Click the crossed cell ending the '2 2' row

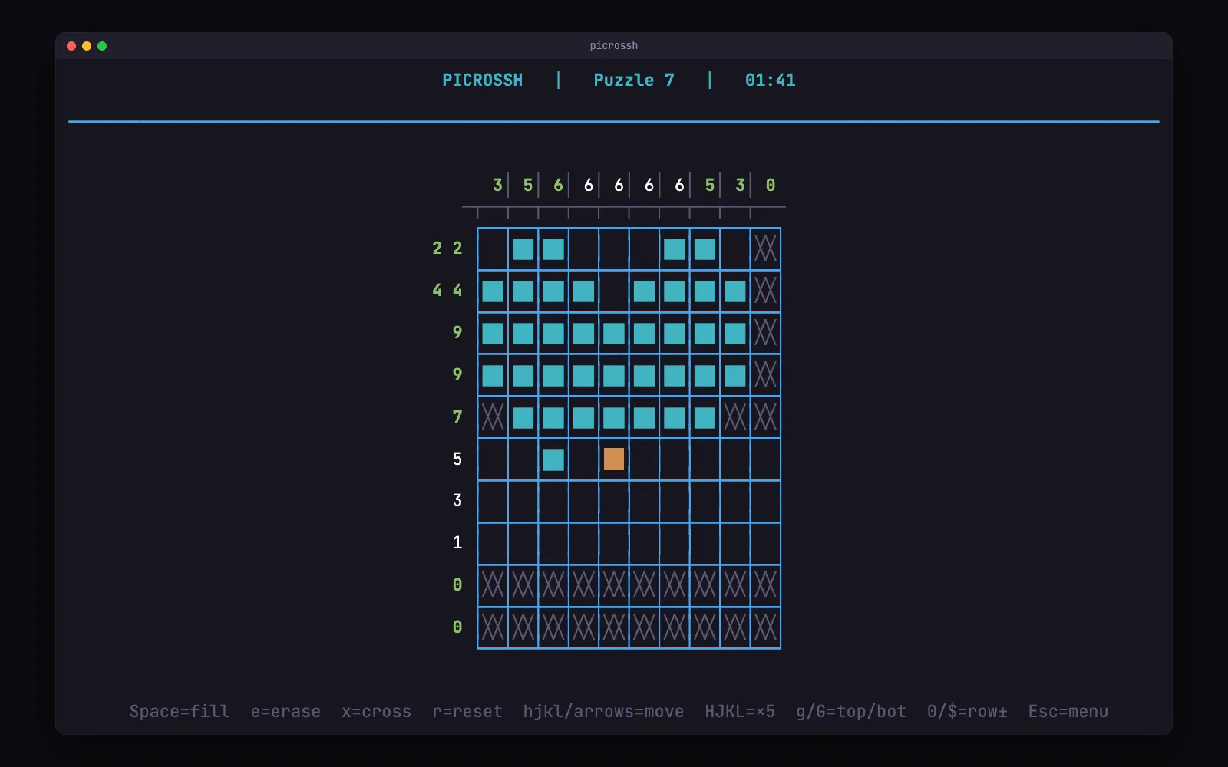[765, 249]
